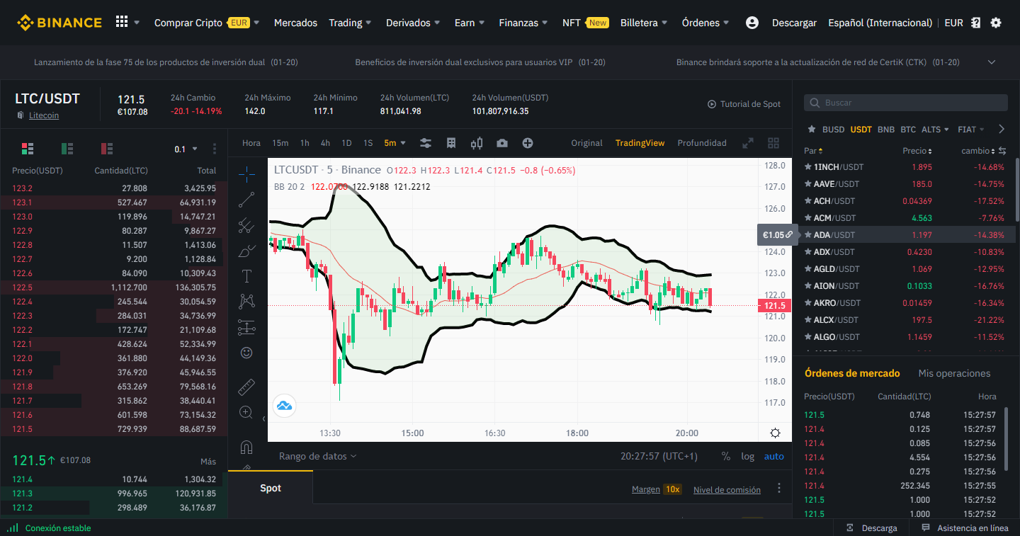Select the Spot order tab

click(x=271, y=488)
